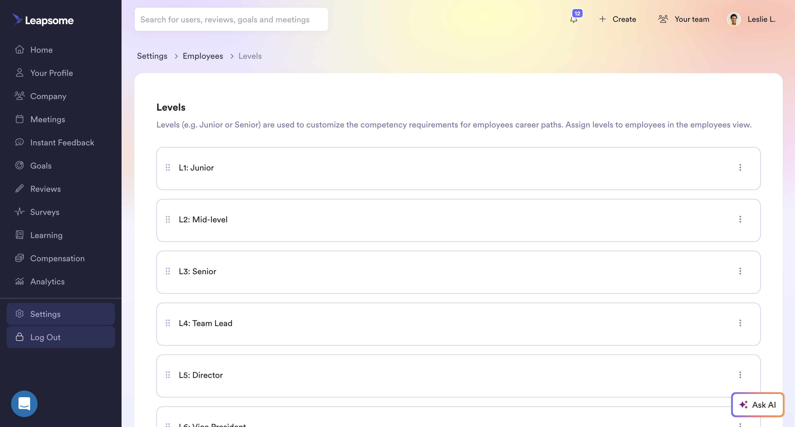This screenshot has width=795, height=427.
Task: Click the Goals target icon
Action: 19,165
